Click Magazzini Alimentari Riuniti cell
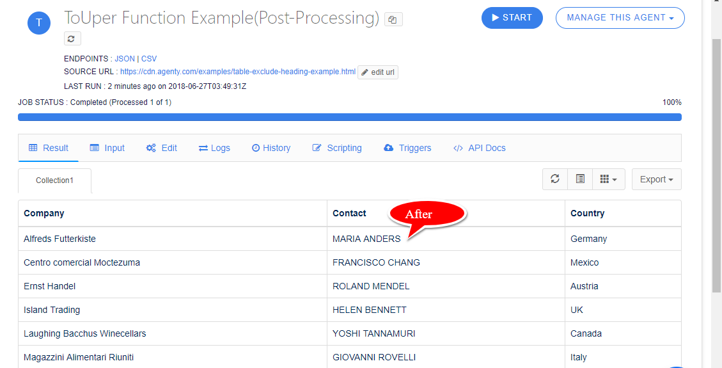The image size is (722, 368). pos(173,357)
